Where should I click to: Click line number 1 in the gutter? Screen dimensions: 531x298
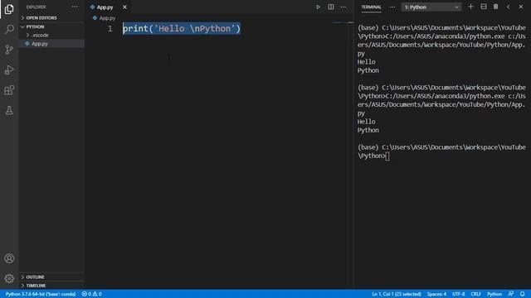click(110, 29)
